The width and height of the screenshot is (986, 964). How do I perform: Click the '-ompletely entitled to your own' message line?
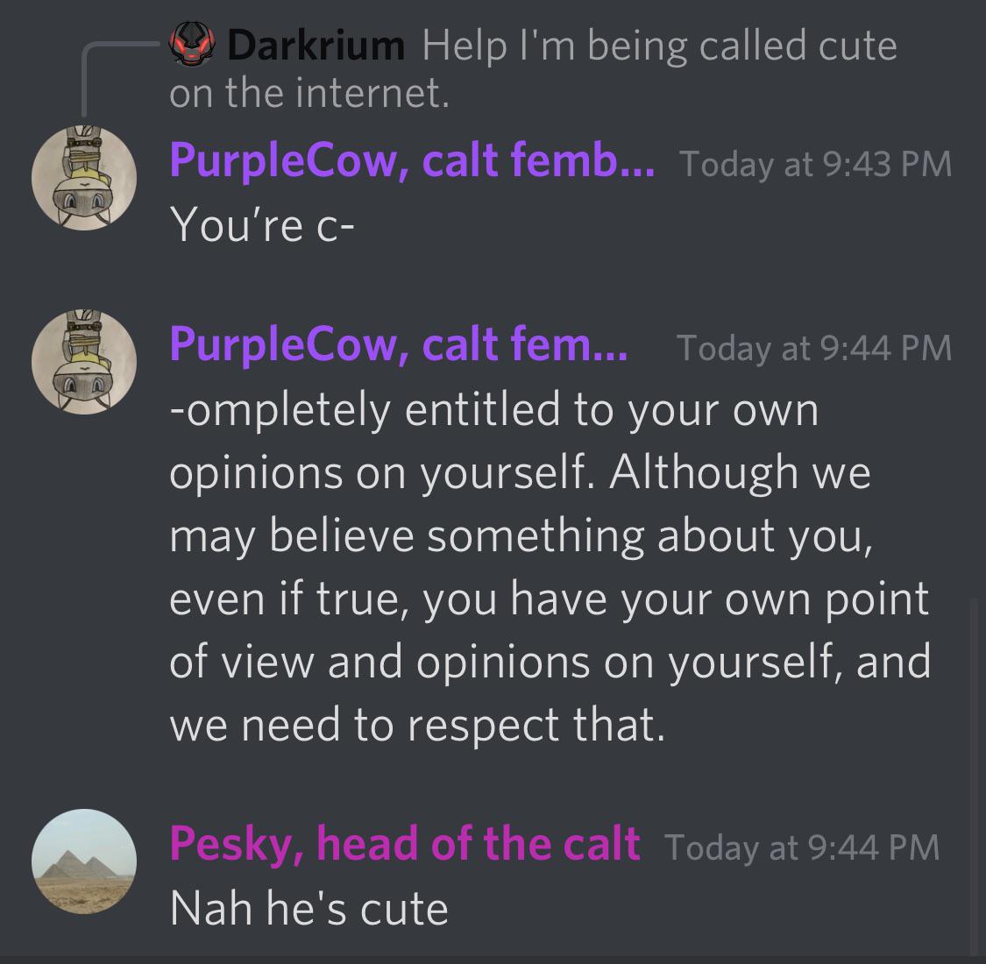click(494, 410)
